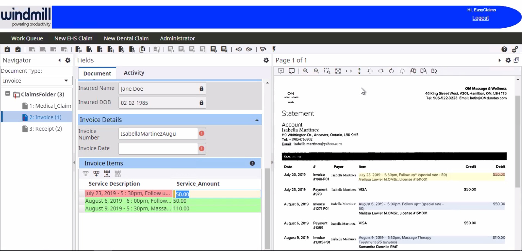Viewport: 522px width, 251px height.
Task: Click the zoom out magnifier icon
Action: tap(316, 71)
